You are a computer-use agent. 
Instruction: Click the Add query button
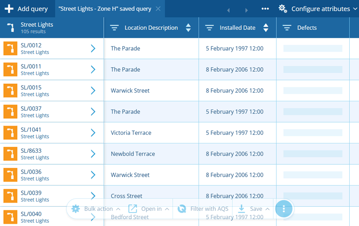(27, 9)
